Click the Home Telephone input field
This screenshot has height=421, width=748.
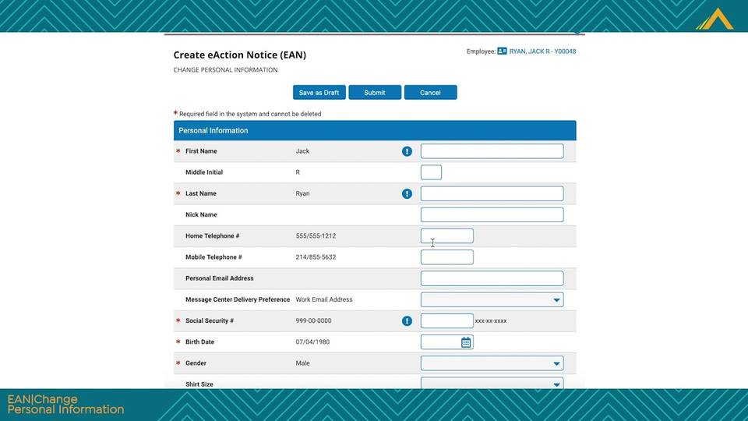(x=446, y=235)
